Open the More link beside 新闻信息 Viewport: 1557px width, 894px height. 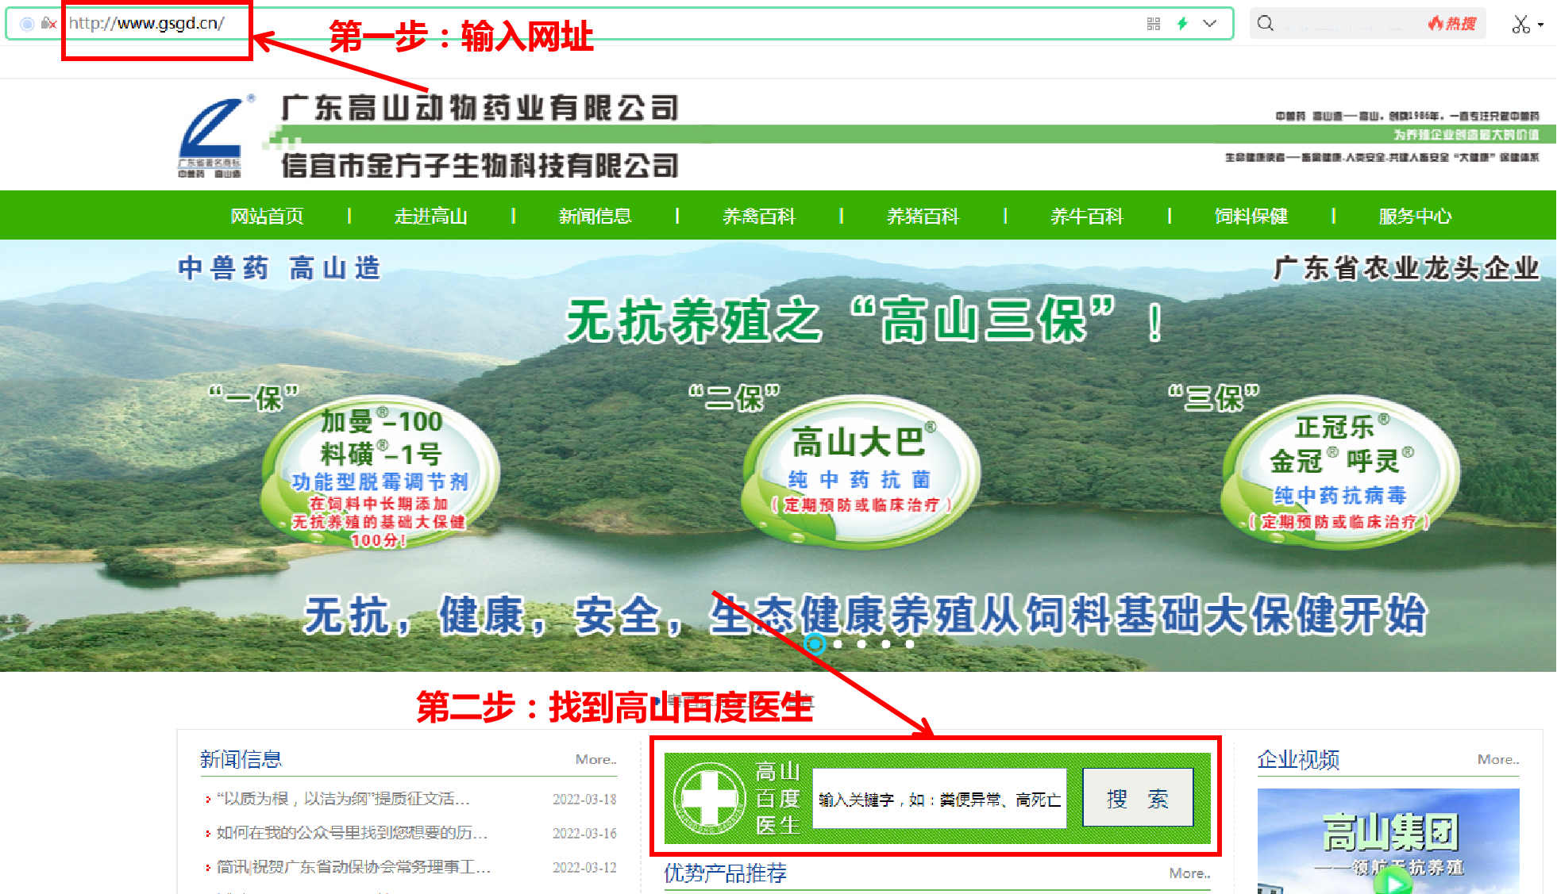tap(595, 759)
